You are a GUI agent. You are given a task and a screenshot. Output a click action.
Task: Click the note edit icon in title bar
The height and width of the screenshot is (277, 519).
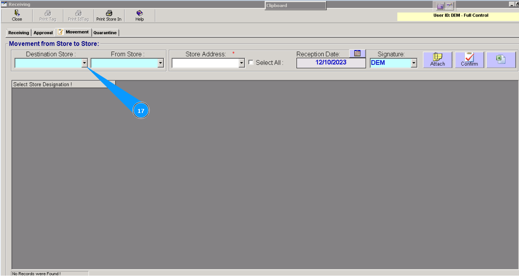449,6
